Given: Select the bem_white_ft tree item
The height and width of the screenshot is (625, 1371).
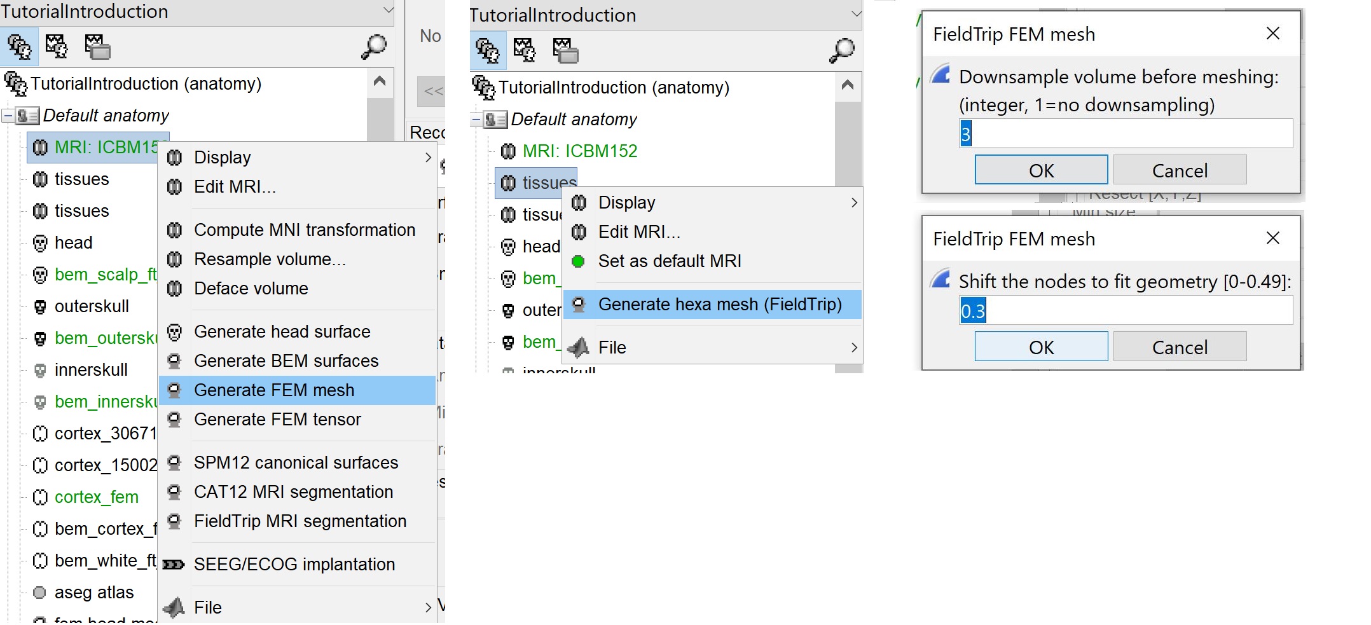Looking at the screenshot, I should (x=105, y=561).
